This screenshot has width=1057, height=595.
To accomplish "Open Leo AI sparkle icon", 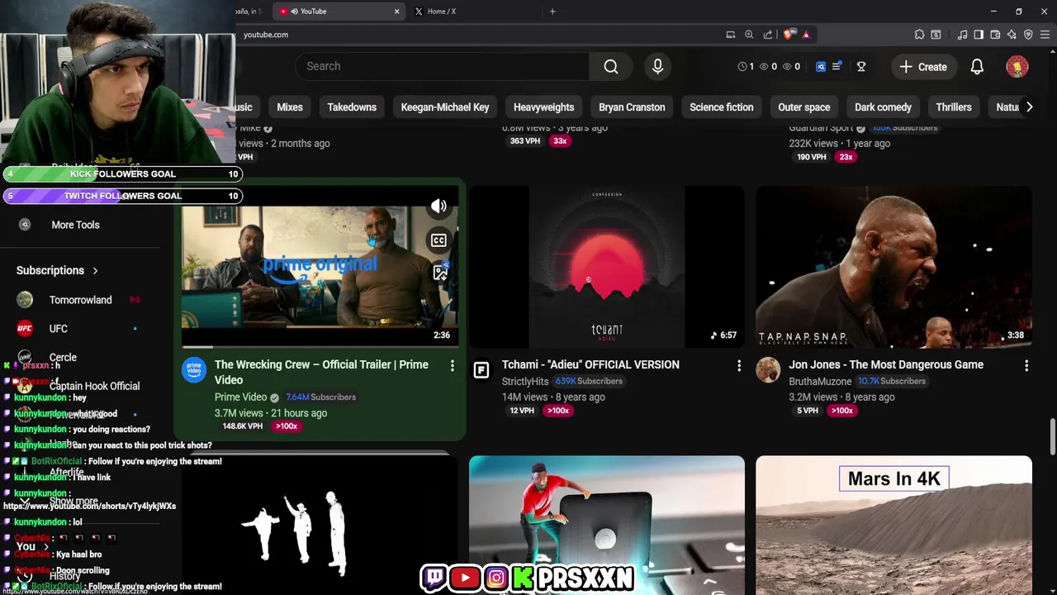I will pyautogui.click(x=1012, y=35).
